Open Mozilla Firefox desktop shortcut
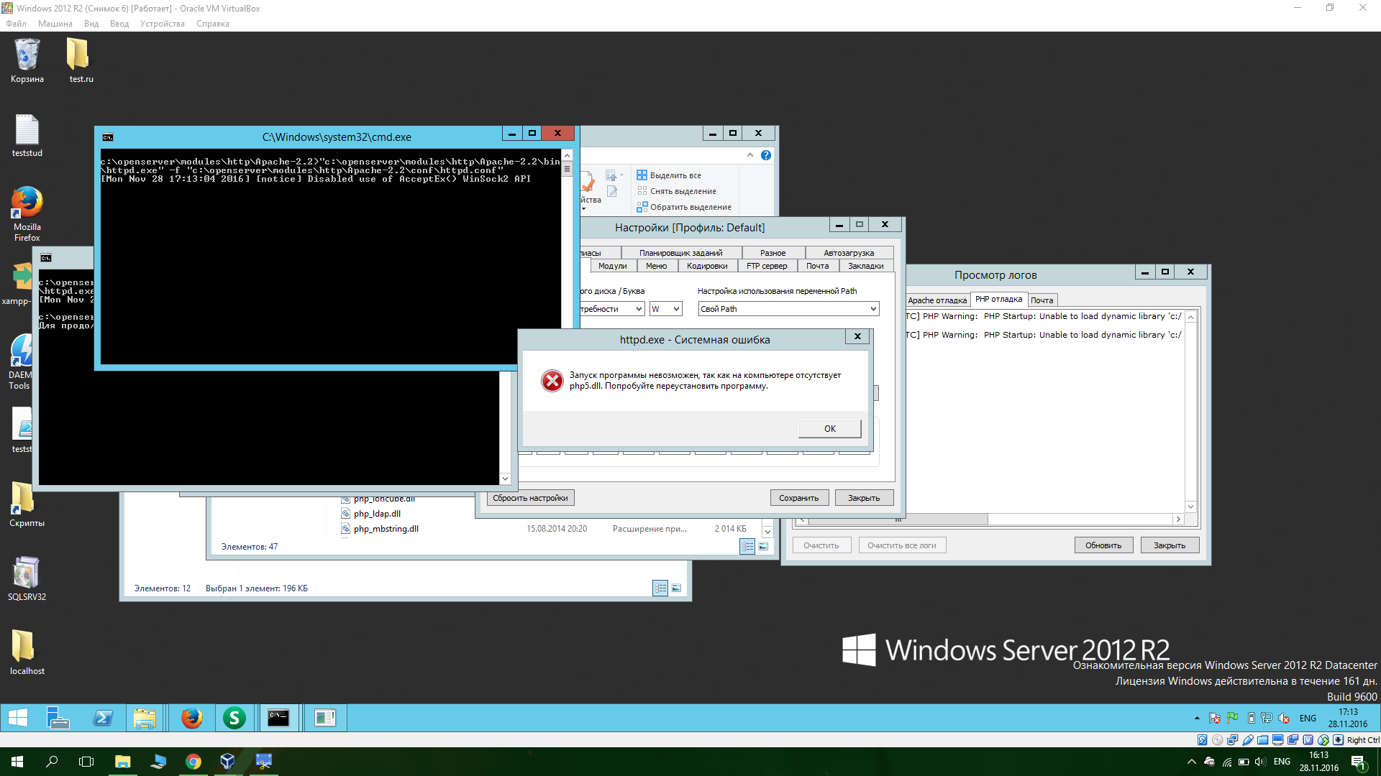The image size is (1381, 776). (x=27, y=204)
